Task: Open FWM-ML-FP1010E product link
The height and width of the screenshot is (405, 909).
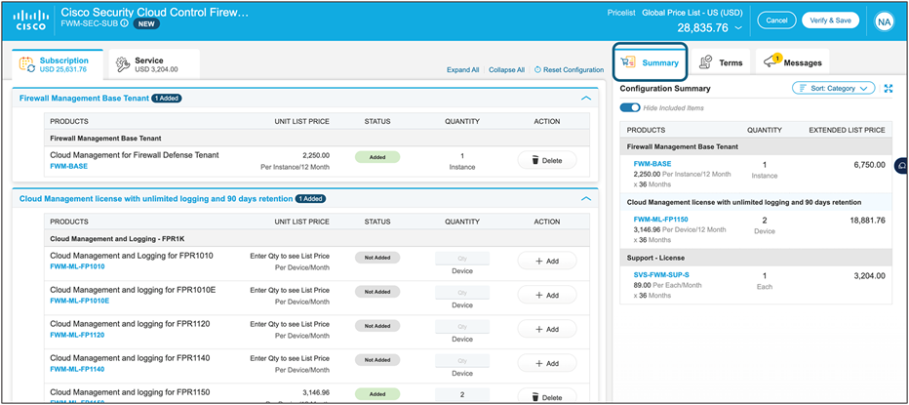Action: 79,302
